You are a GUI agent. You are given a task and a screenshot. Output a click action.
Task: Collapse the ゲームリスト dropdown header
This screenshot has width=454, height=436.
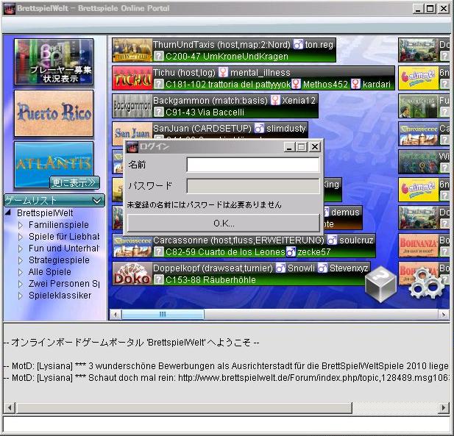[x=54, y=200]
